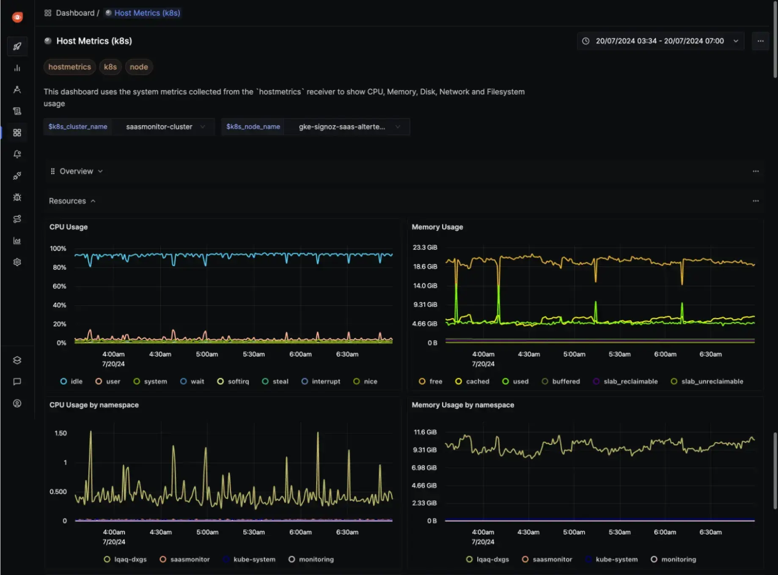Expand the Resources section chevron

click(93, 201)
